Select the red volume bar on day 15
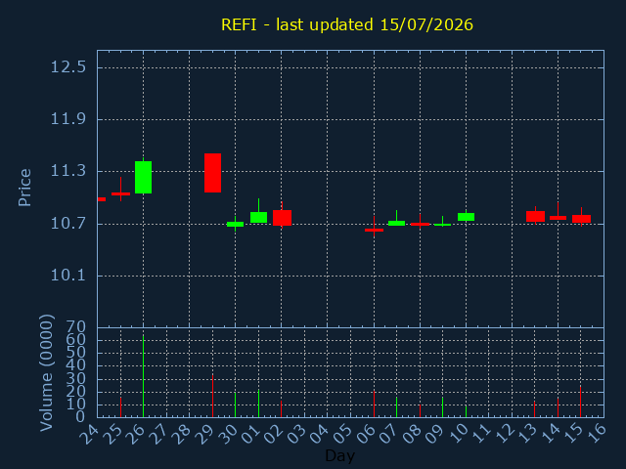The height and width of the screenshot is (469, 626). [580, 402]
